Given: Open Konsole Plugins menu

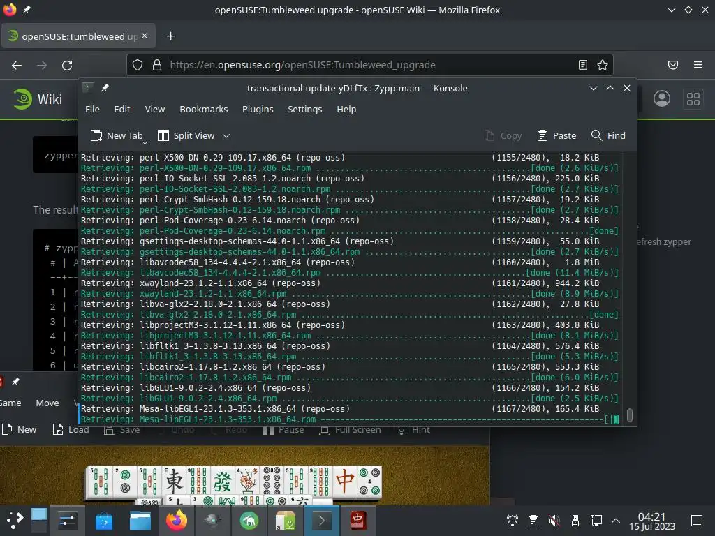Looking at the screenshot, I should (x=258, y=110).
